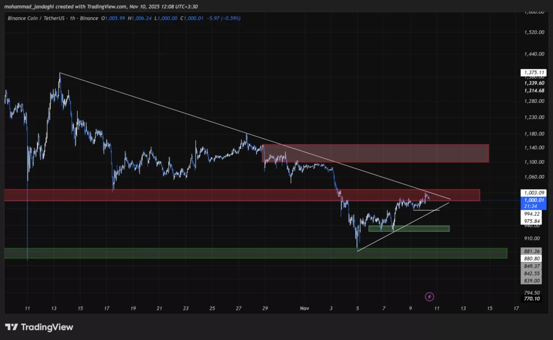
Task: Click the 'Nov' label on the time axis
Action: [x=304, y=308]
